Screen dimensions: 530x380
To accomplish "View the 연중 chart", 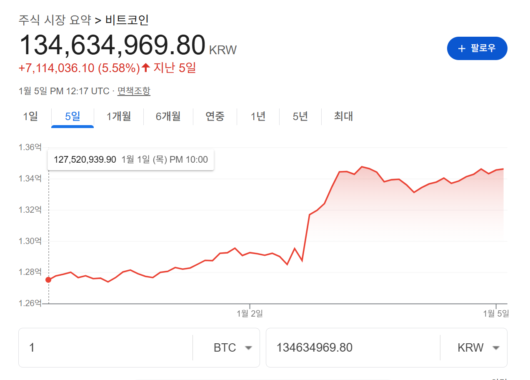I will (x=215, y=117).
